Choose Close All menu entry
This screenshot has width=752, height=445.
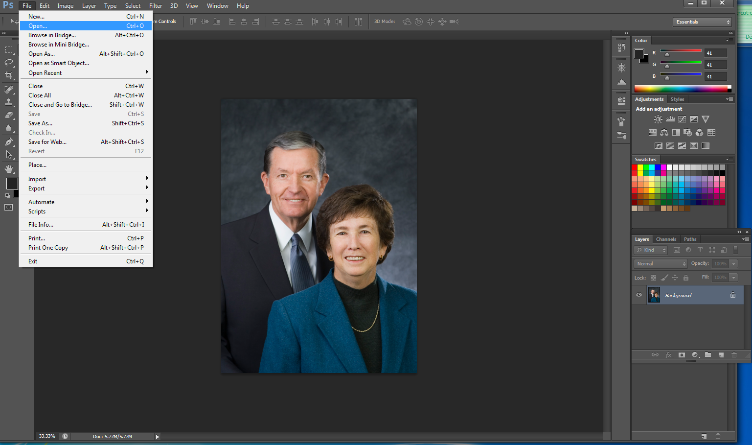[x=86, y=95]
